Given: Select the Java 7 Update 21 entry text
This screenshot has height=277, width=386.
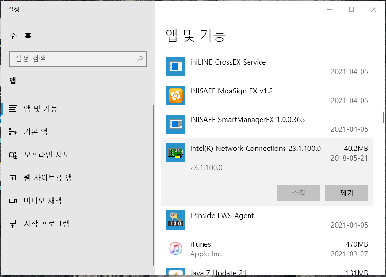Looking at the screenshot, I should [x=218, y=272].
